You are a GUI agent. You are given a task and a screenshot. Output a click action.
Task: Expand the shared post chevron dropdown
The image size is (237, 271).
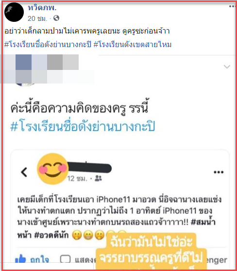click(227, 67)
